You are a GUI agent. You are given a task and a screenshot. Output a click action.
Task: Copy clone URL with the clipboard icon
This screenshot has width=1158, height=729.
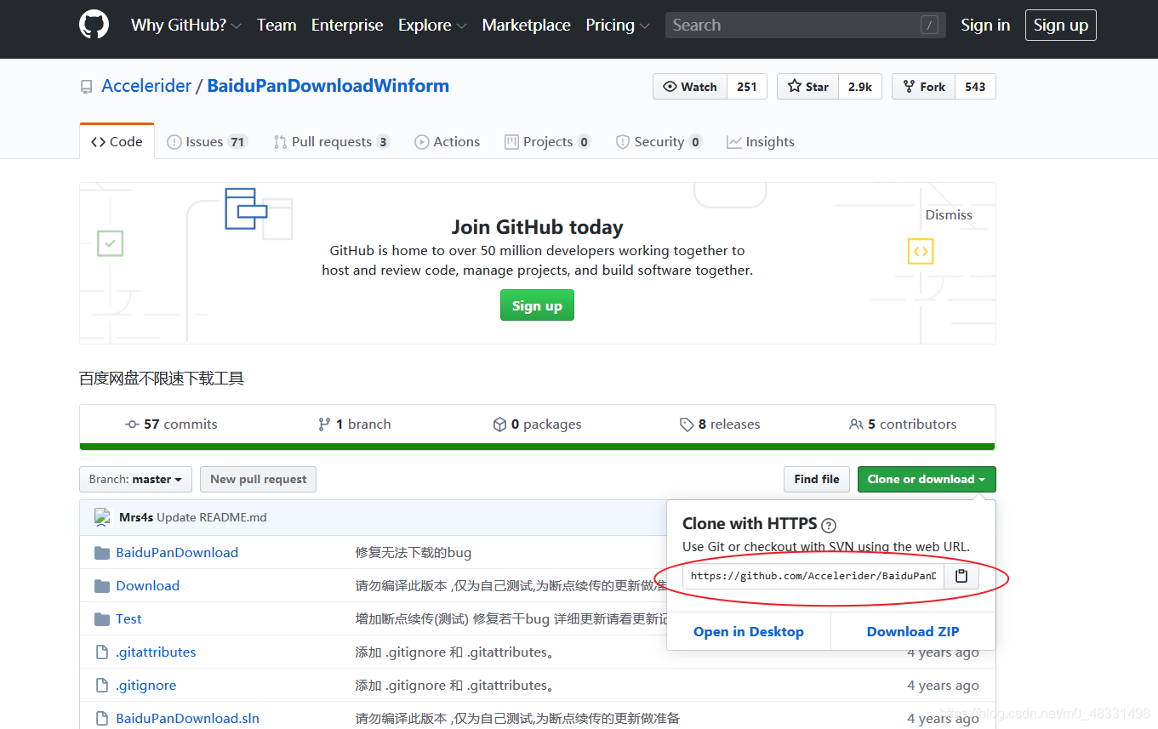coord(961,576)
